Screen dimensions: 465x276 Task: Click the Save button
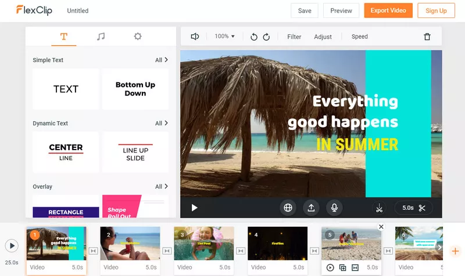coord(305,10)
